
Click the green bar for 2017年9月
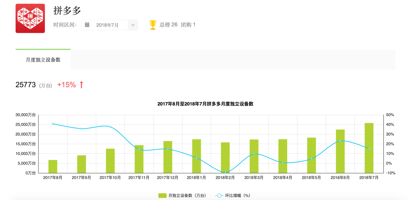coord(82,164)
